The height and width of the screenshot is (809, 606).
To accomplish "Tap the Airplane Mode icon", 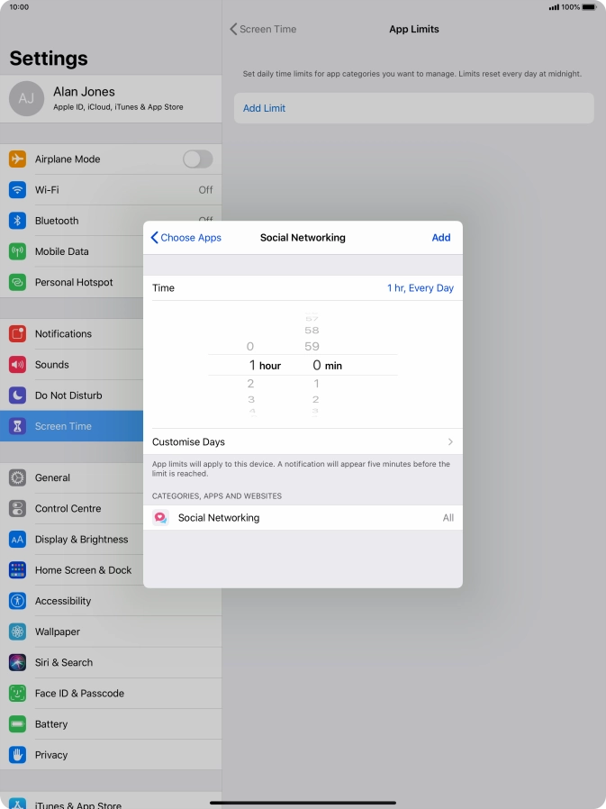I will pos(17,159).
